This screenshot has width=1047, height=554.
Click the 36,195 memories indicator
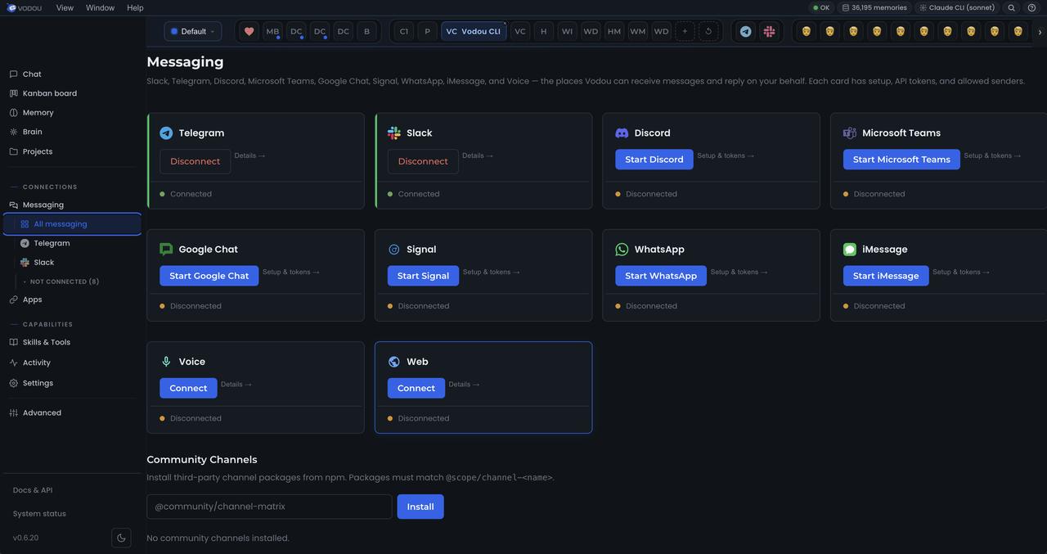[x=874, y=7]
